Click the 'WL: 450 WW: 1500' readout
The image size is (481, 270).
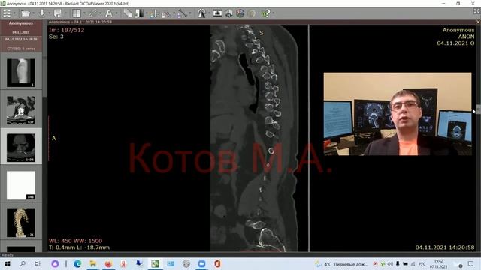(x=75, y=241)
